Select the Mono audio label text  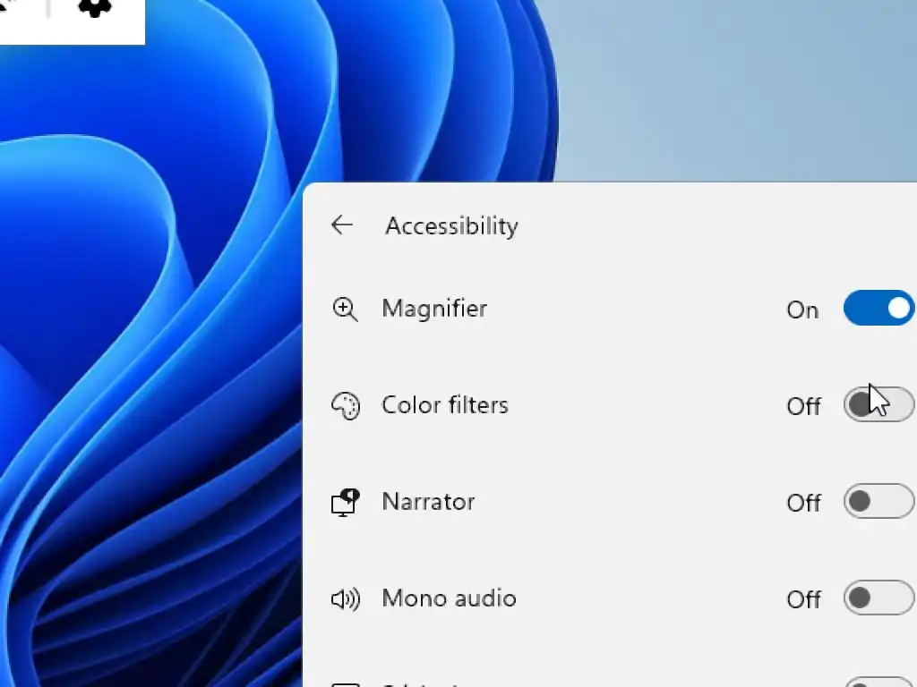450,598
